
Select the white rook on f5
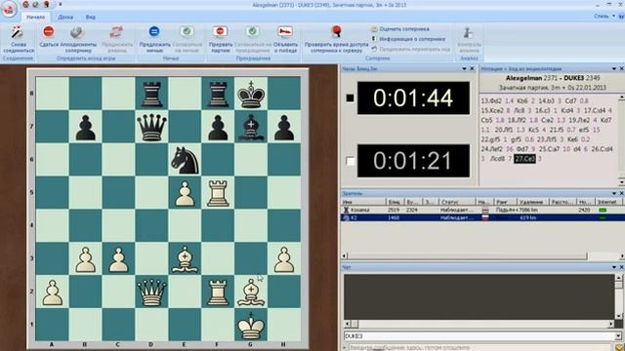(x=218, y=193)
